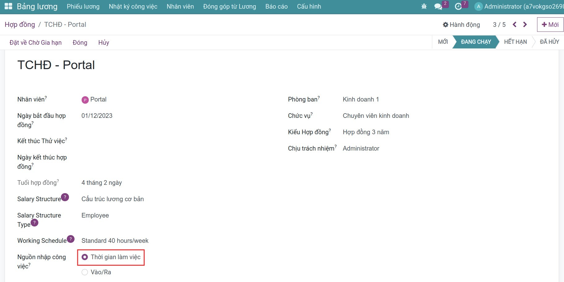564x282 pixels.
Task: Open the Báo cáo menu
Action: [276, 6]
